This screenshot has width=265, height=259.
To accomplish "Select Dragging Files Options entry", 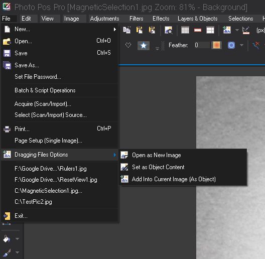I will click(60, 155).
